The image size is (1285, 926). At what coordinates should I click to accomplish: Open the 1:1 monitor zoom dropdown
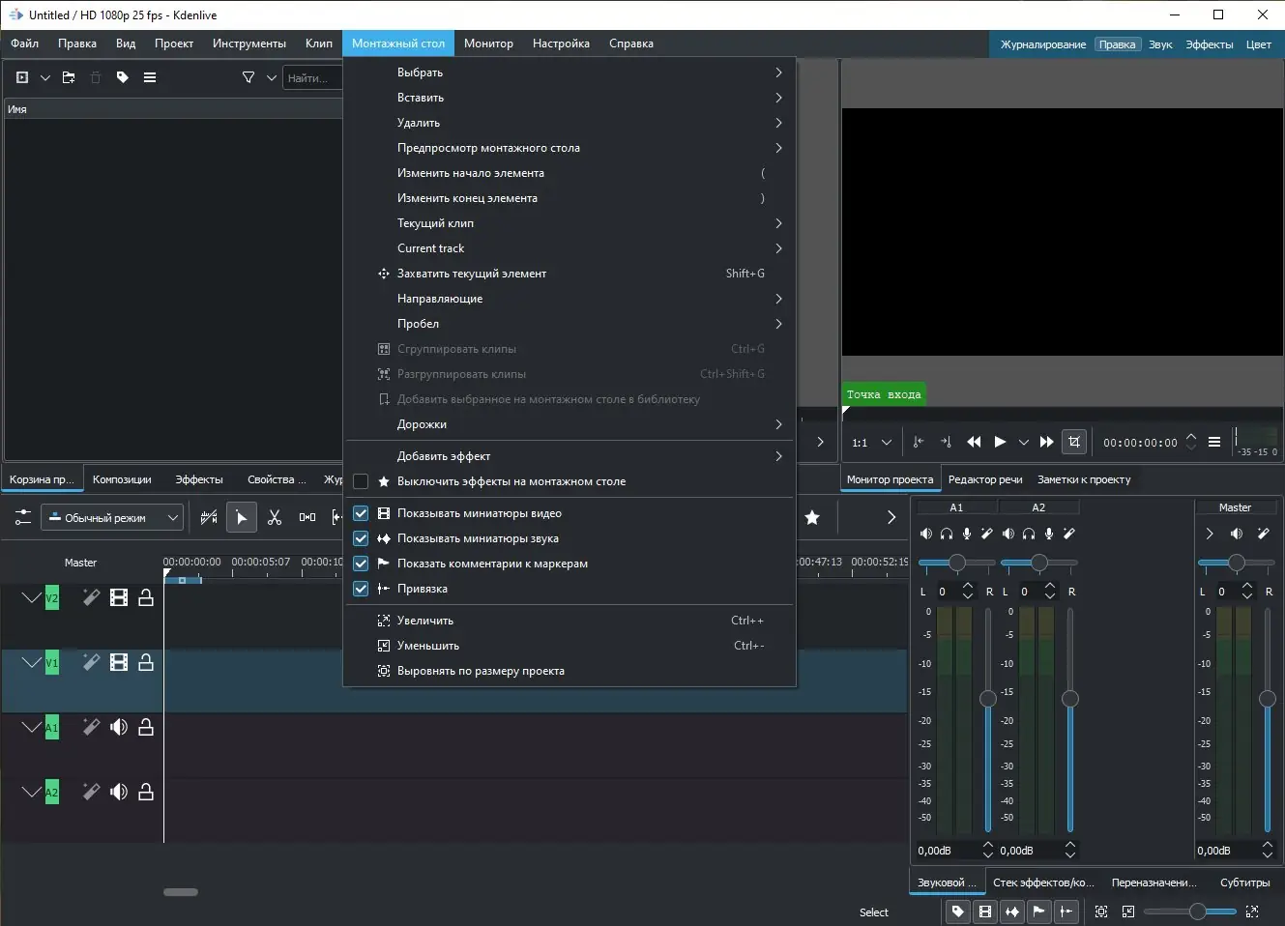(x=872, y=443)
